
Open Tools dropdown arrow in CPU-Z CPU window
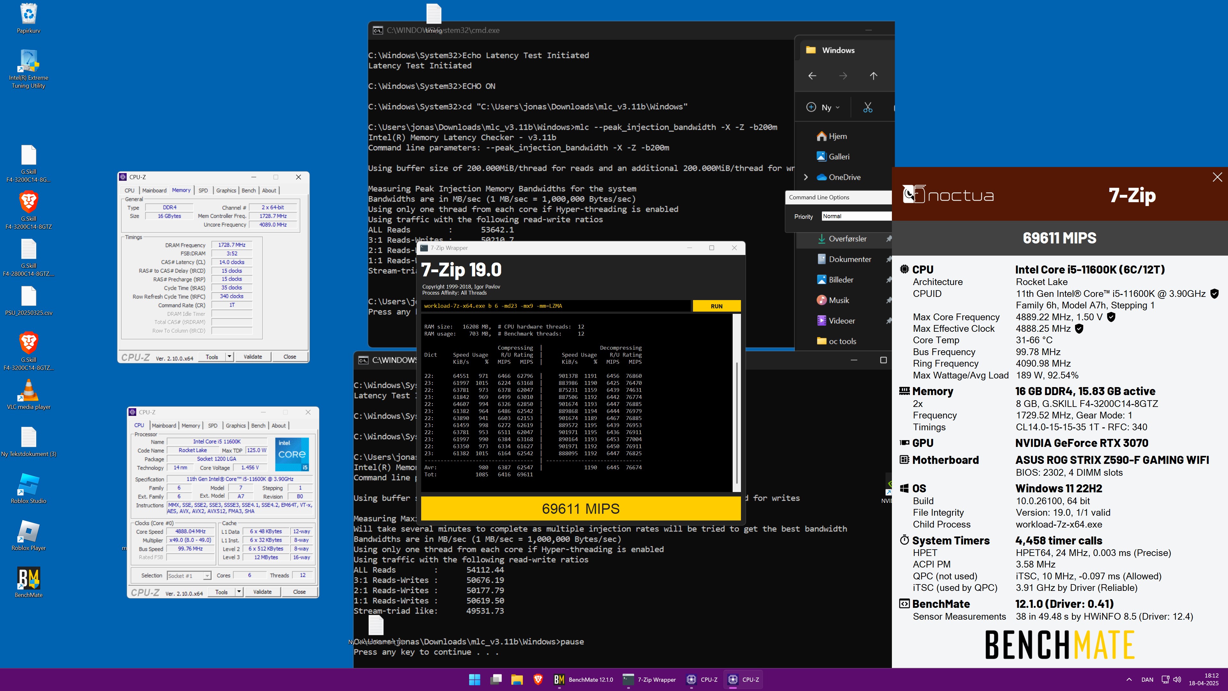click(239, 592)
